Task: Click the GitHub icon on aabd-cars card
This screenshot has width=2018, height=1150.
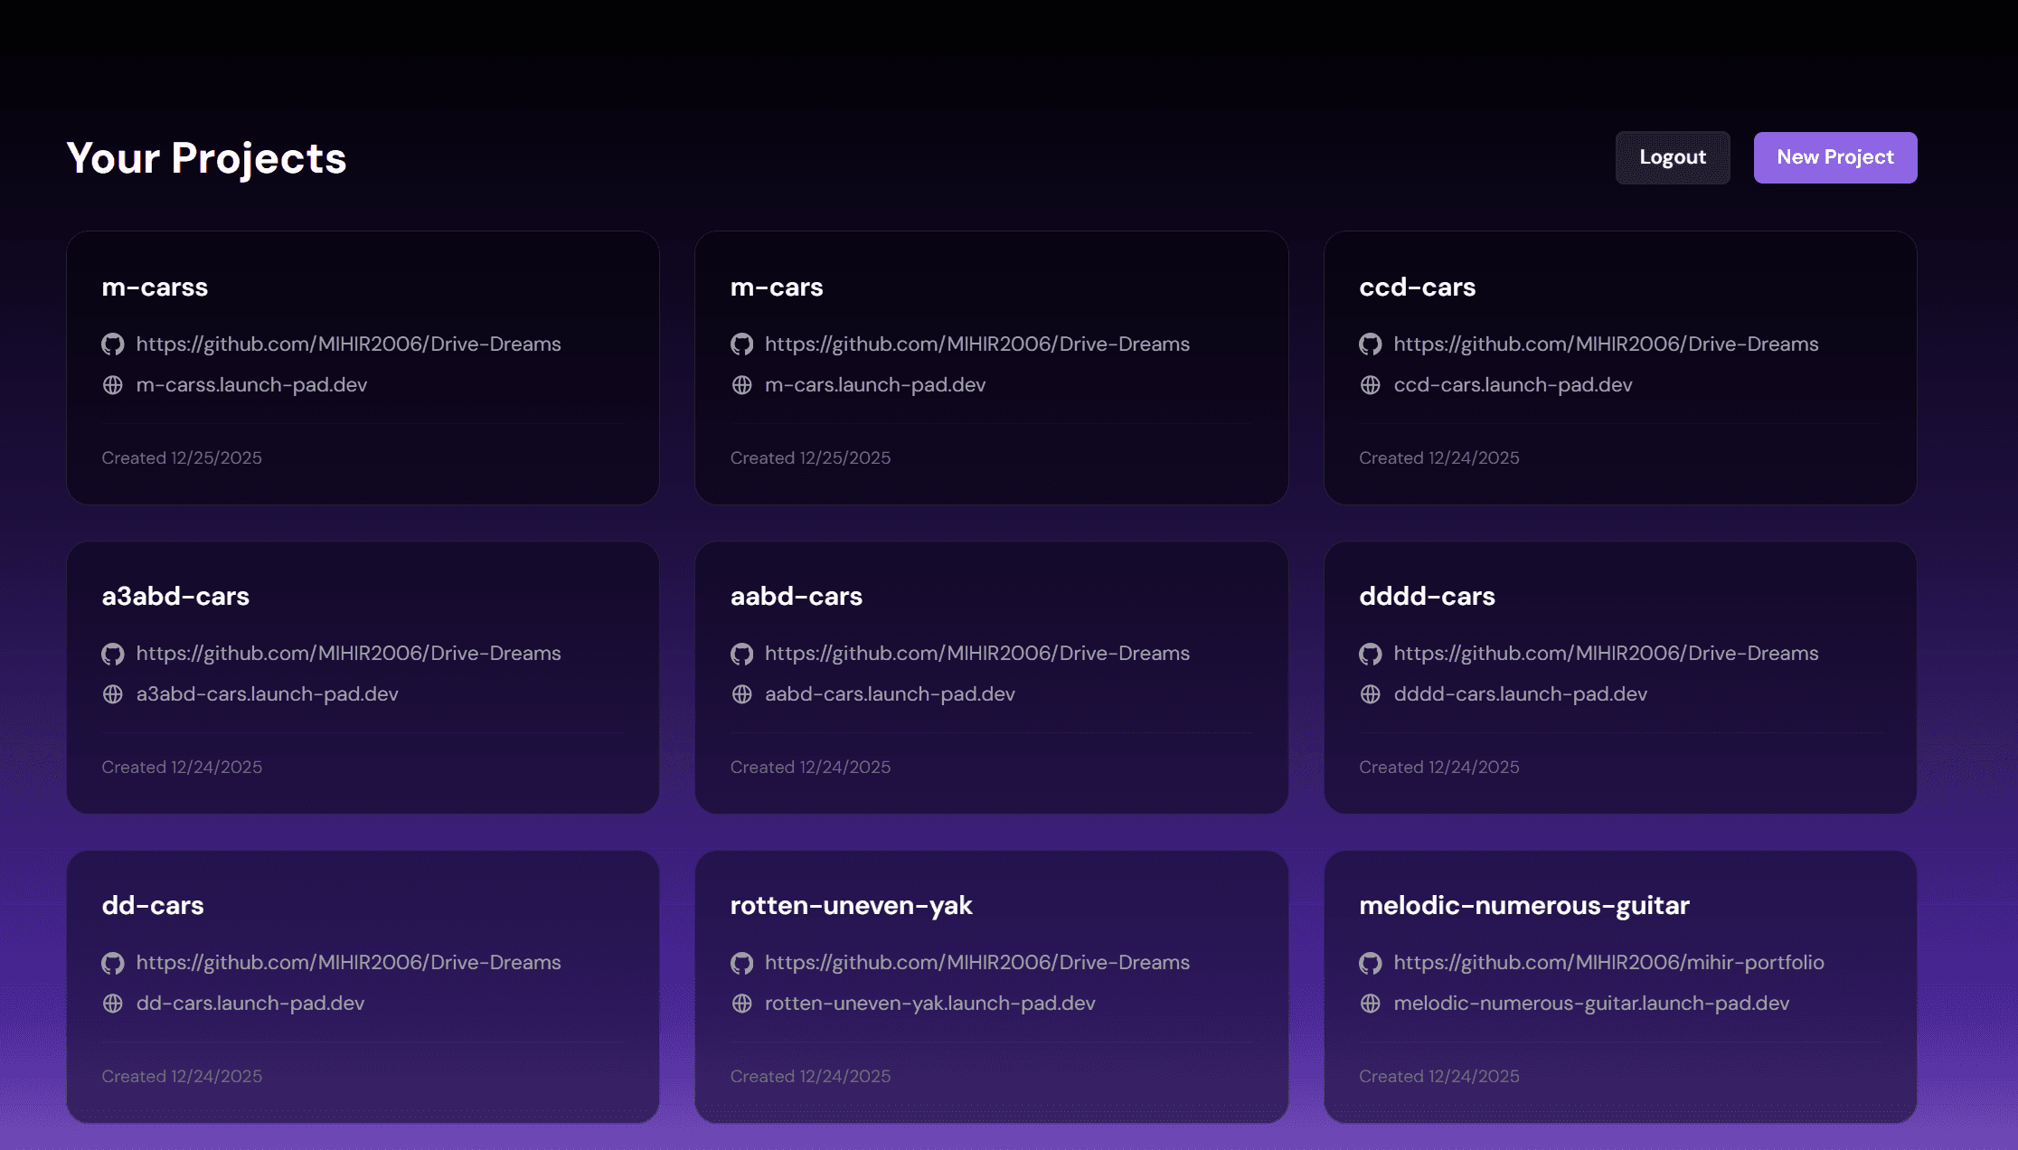Action: point(741,654)
